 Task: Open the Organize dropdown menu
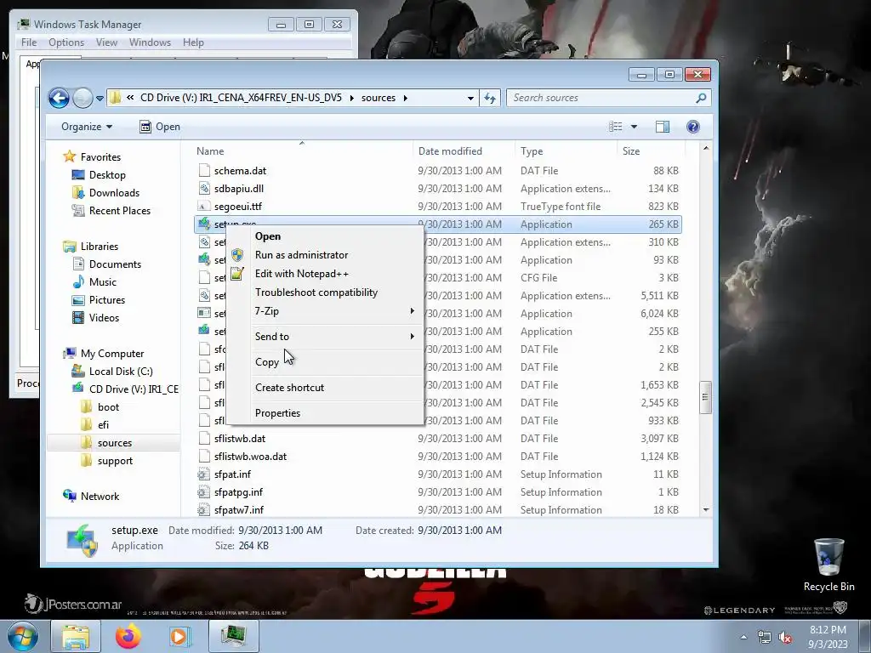pos(87,127)
